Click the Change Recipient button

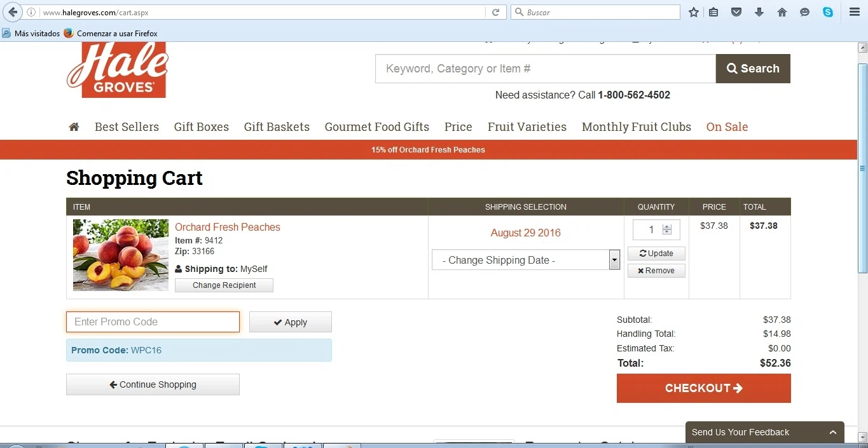click(224, 285)
